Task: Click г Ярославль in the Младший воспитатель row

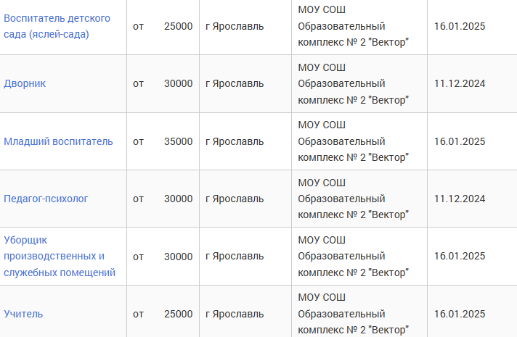Action: [235, 142]
